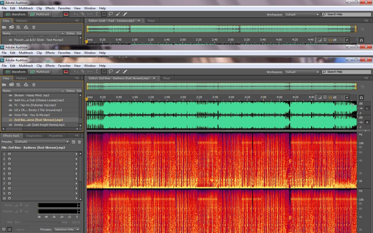Select the Razor tool in Zed Bias window
The width and height of the screenshot is (373, 233).
click(83, 72)
